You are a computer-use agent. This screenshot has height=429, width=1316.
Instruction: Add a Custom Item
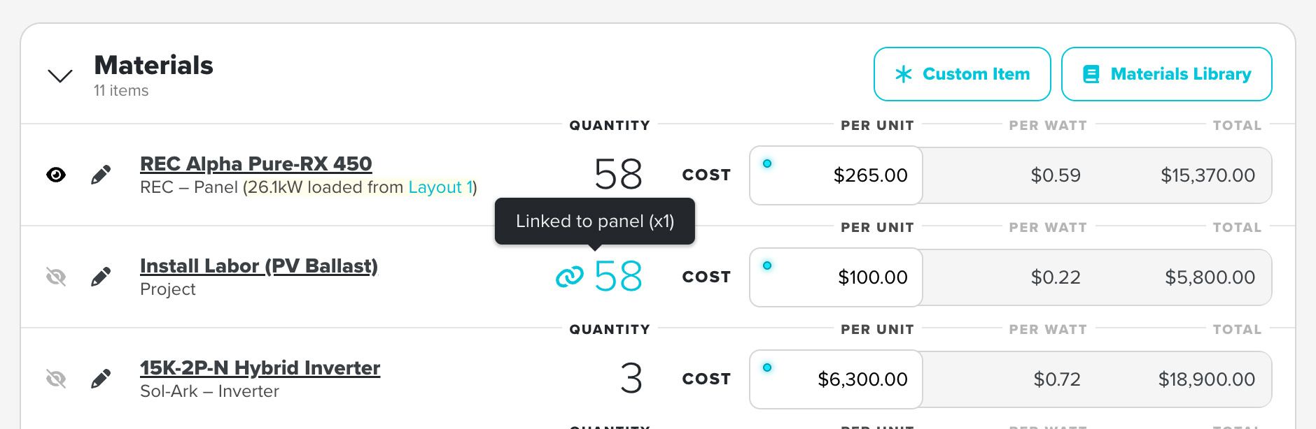point(962,74)
